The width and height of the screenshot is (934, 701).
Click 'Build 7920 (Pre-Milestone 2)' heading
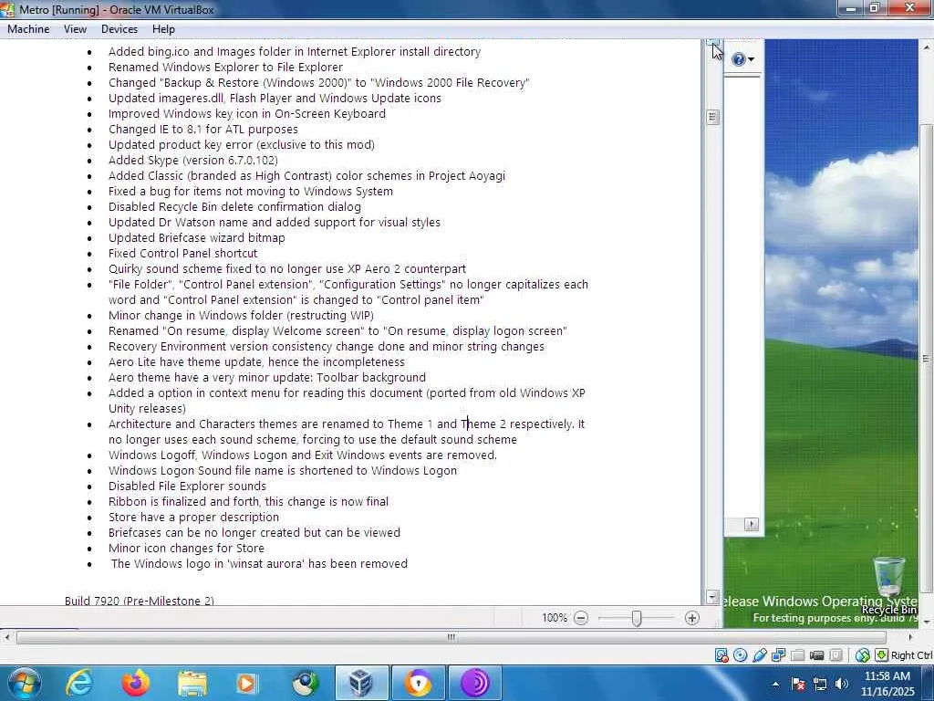(140, 601)
